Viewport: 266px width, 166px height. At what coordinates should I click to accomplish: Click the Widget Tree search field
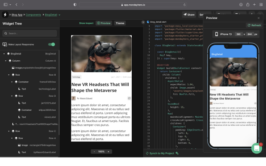pos(30,33)
